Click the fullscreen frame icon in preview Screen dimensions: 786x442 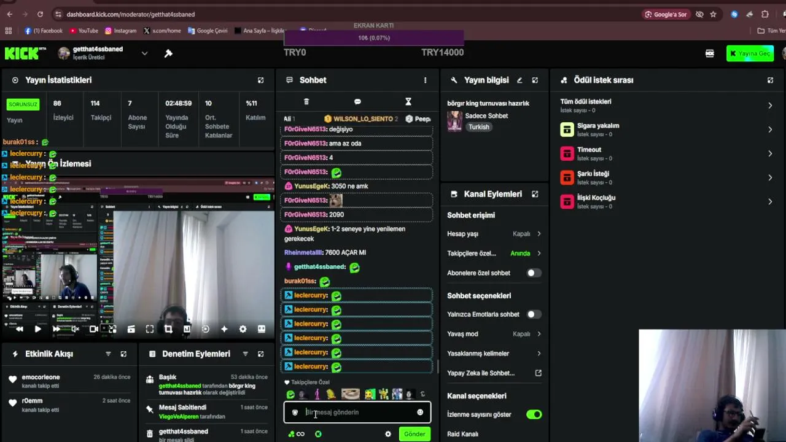pos(150,329)
